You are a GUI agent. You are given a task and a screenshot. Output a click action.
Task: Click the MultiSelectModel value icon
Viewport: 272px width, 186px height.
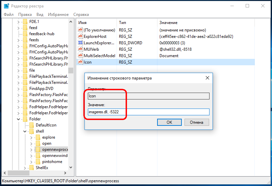80,55
